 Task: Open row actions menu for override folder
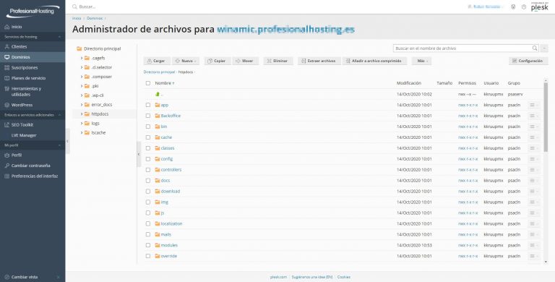tap(534, 256)
